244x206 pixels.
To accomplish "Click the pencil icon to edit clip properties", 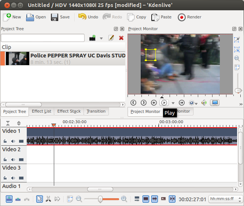I will 111,38.
